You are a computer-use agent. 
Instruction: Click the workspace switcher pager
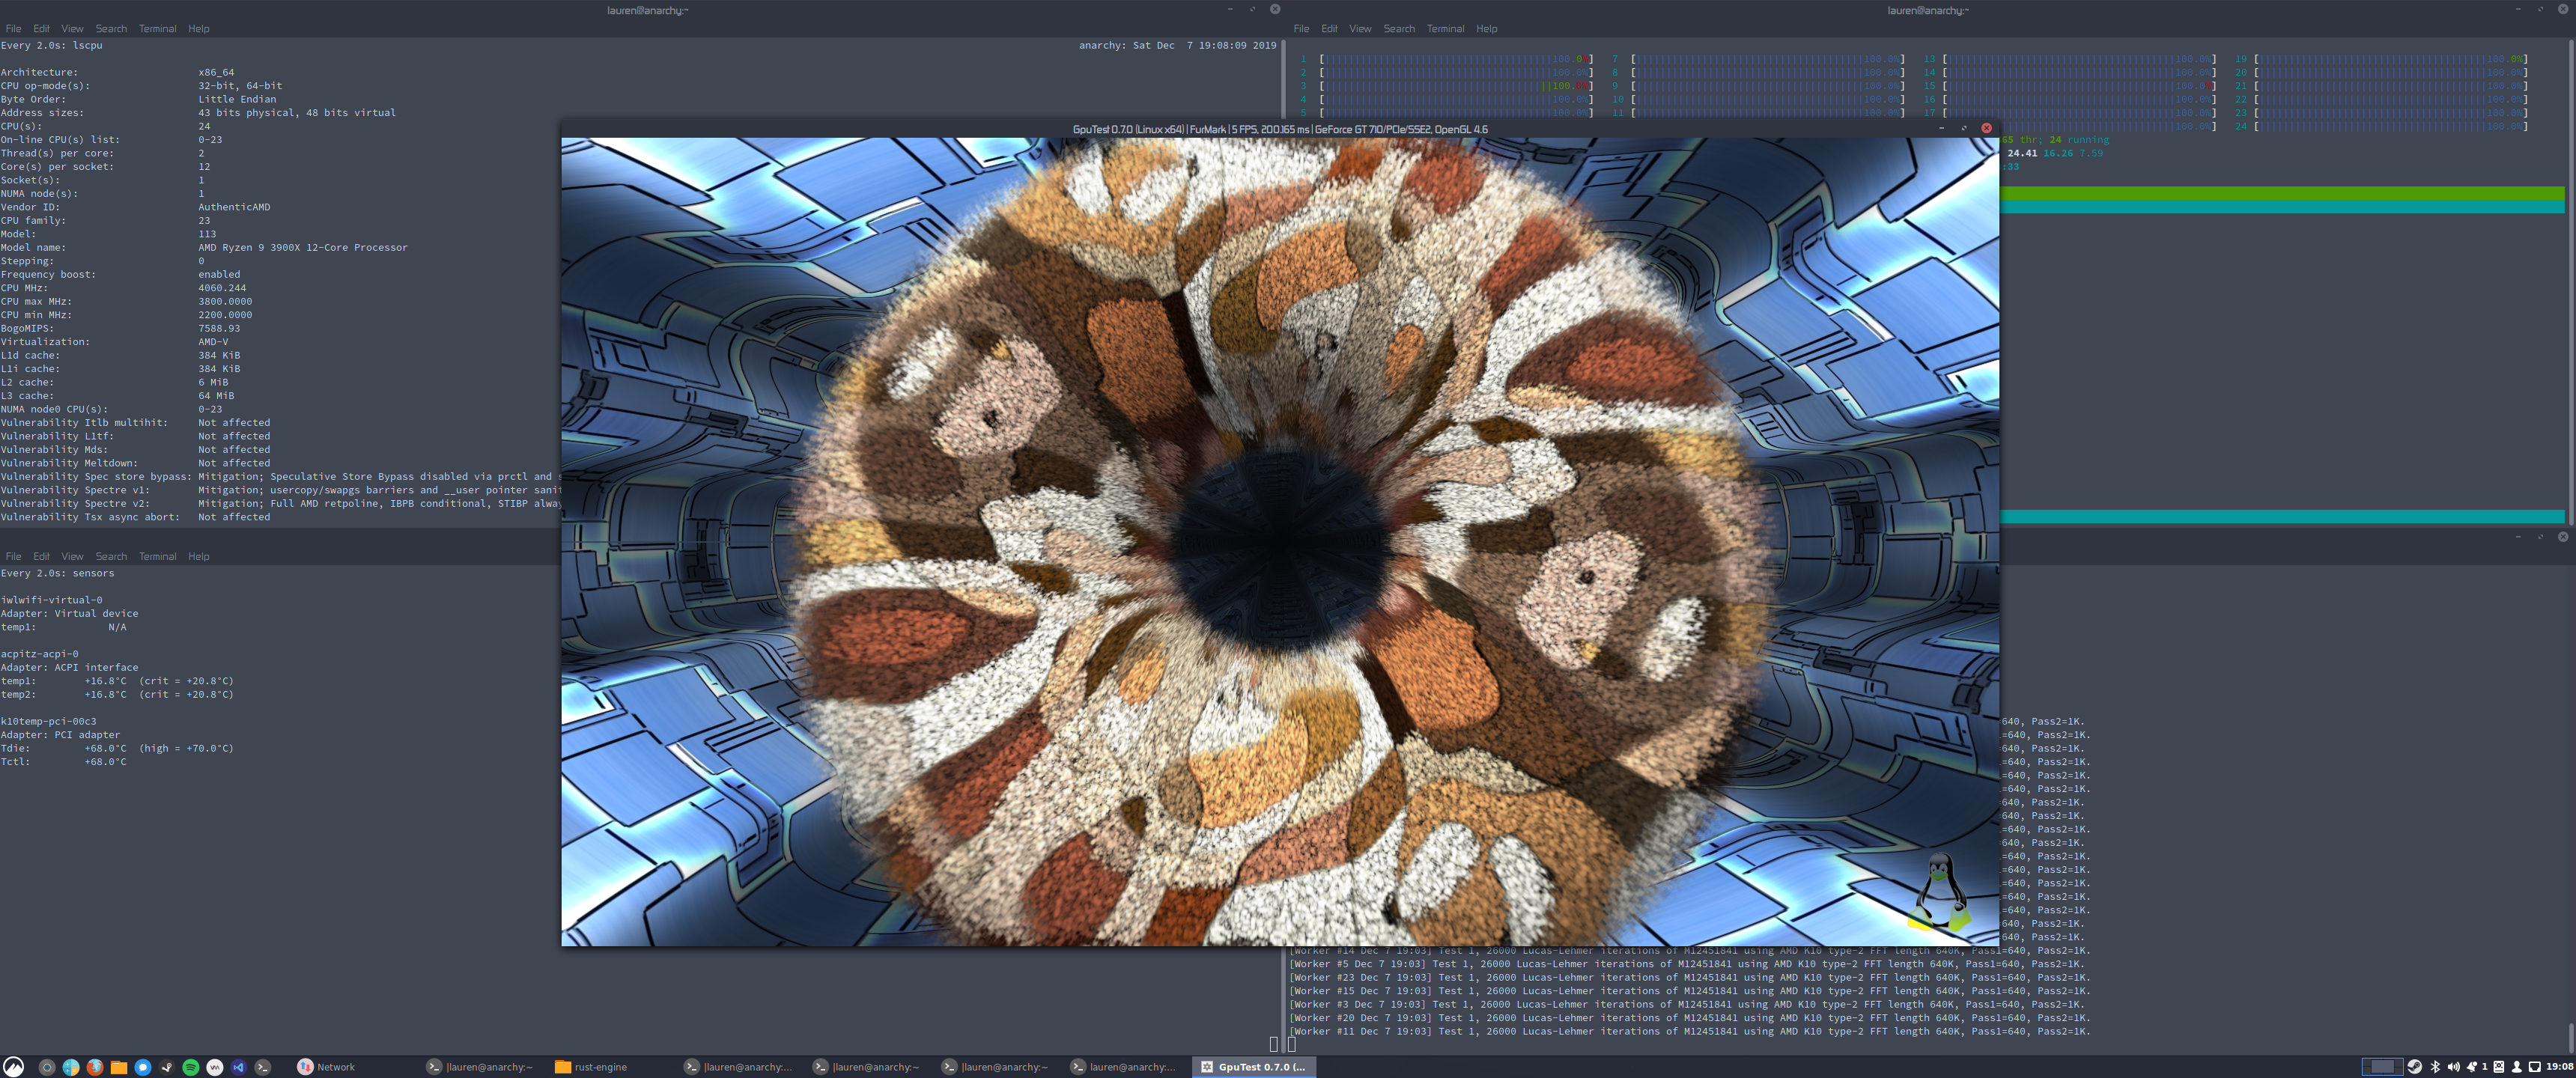click(2383, 1067)
